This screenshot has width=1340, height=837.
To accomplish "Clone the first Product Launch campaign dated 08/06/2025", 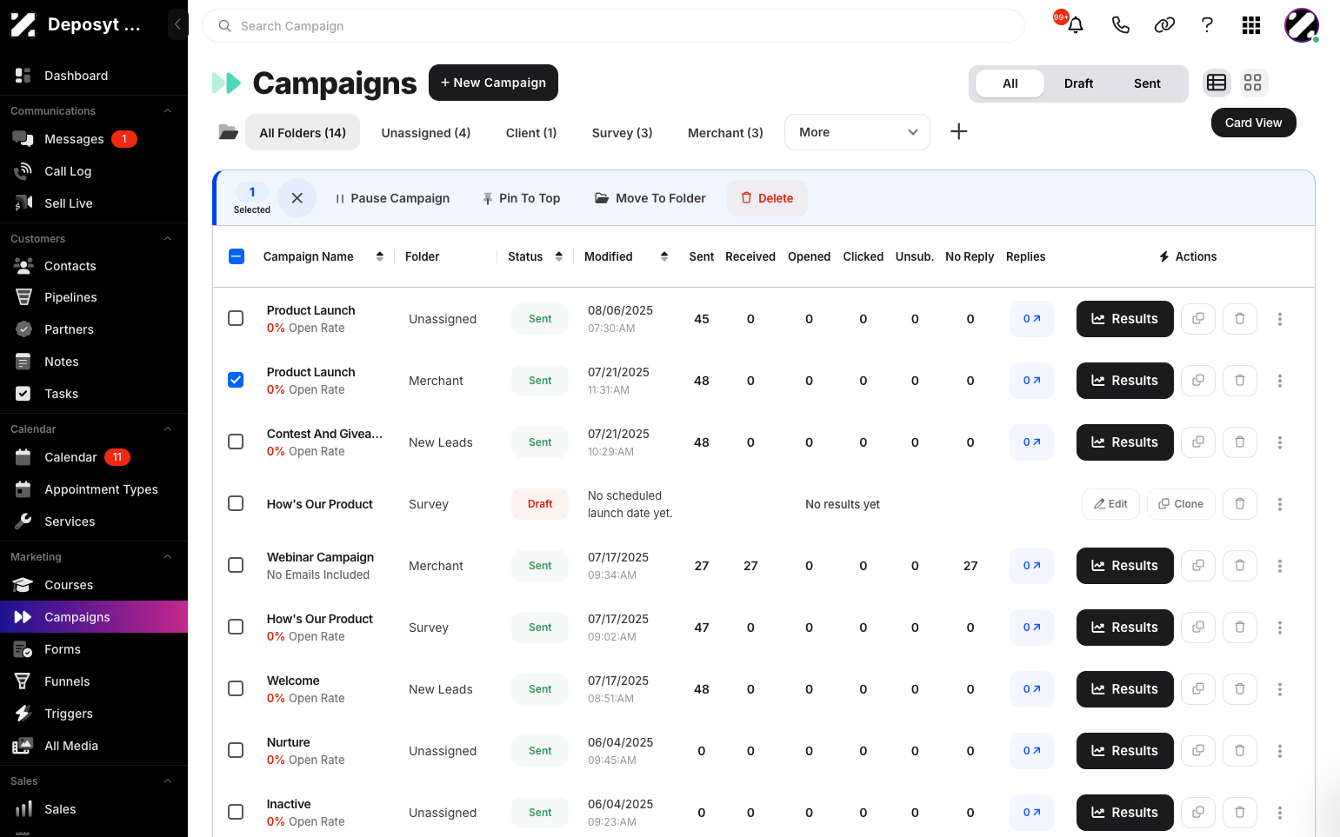I will click(x=1198, y=319).
